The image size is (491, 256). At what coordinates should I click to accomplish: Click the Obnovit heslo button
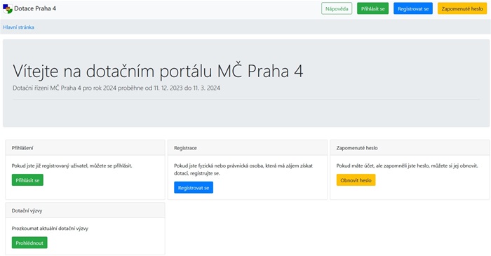click(x=356, y=180)
